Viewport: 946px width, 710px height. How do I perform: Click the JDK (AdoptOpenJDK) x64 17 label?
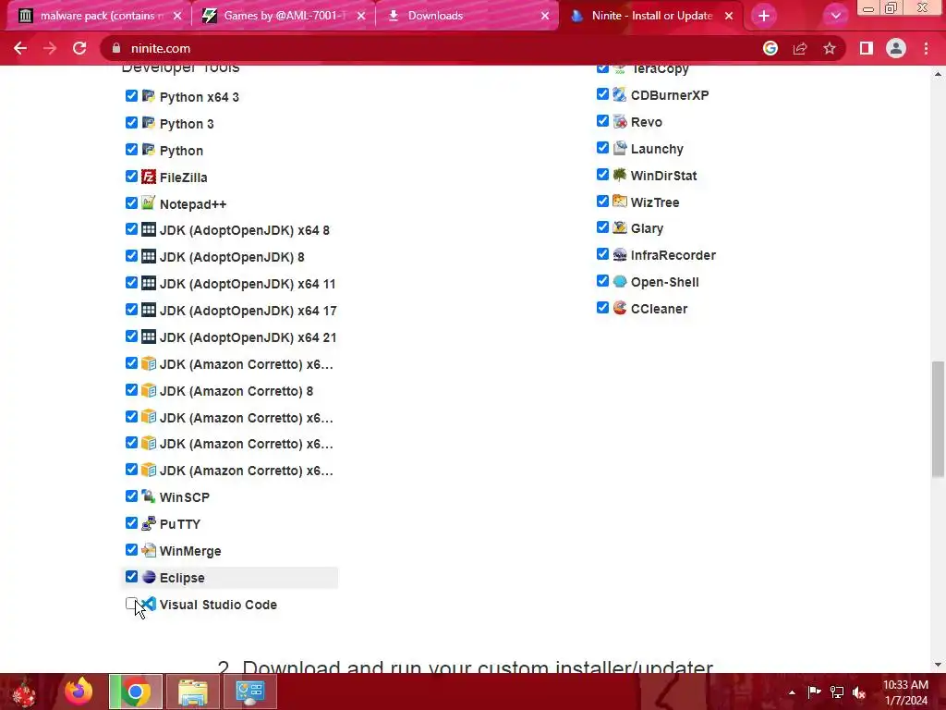point(248,311)
